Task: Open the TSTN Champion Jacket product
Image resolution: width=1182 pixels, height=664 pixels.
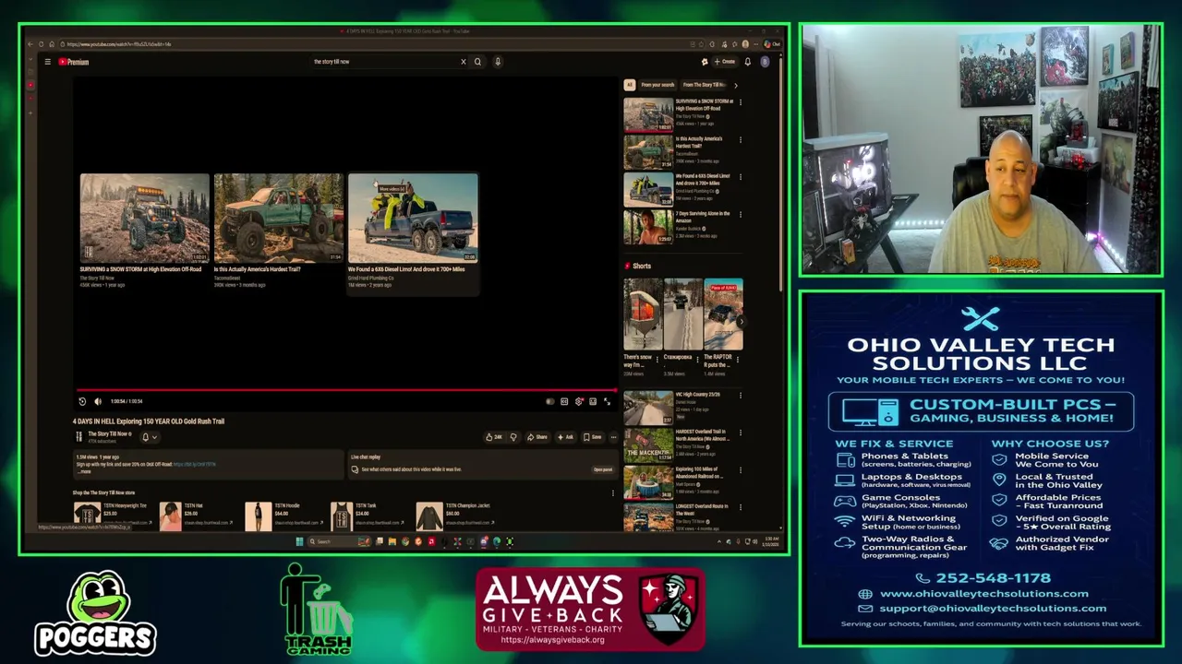Action: [455, 515]
